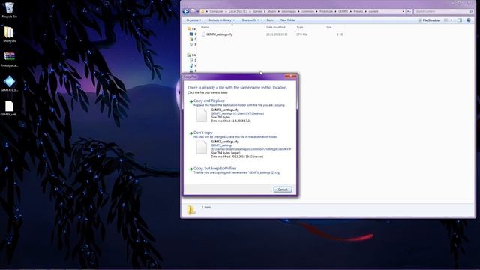Click the '1 item' status text
This screenshot has width=480, height=270.
[x=206, y=208]
